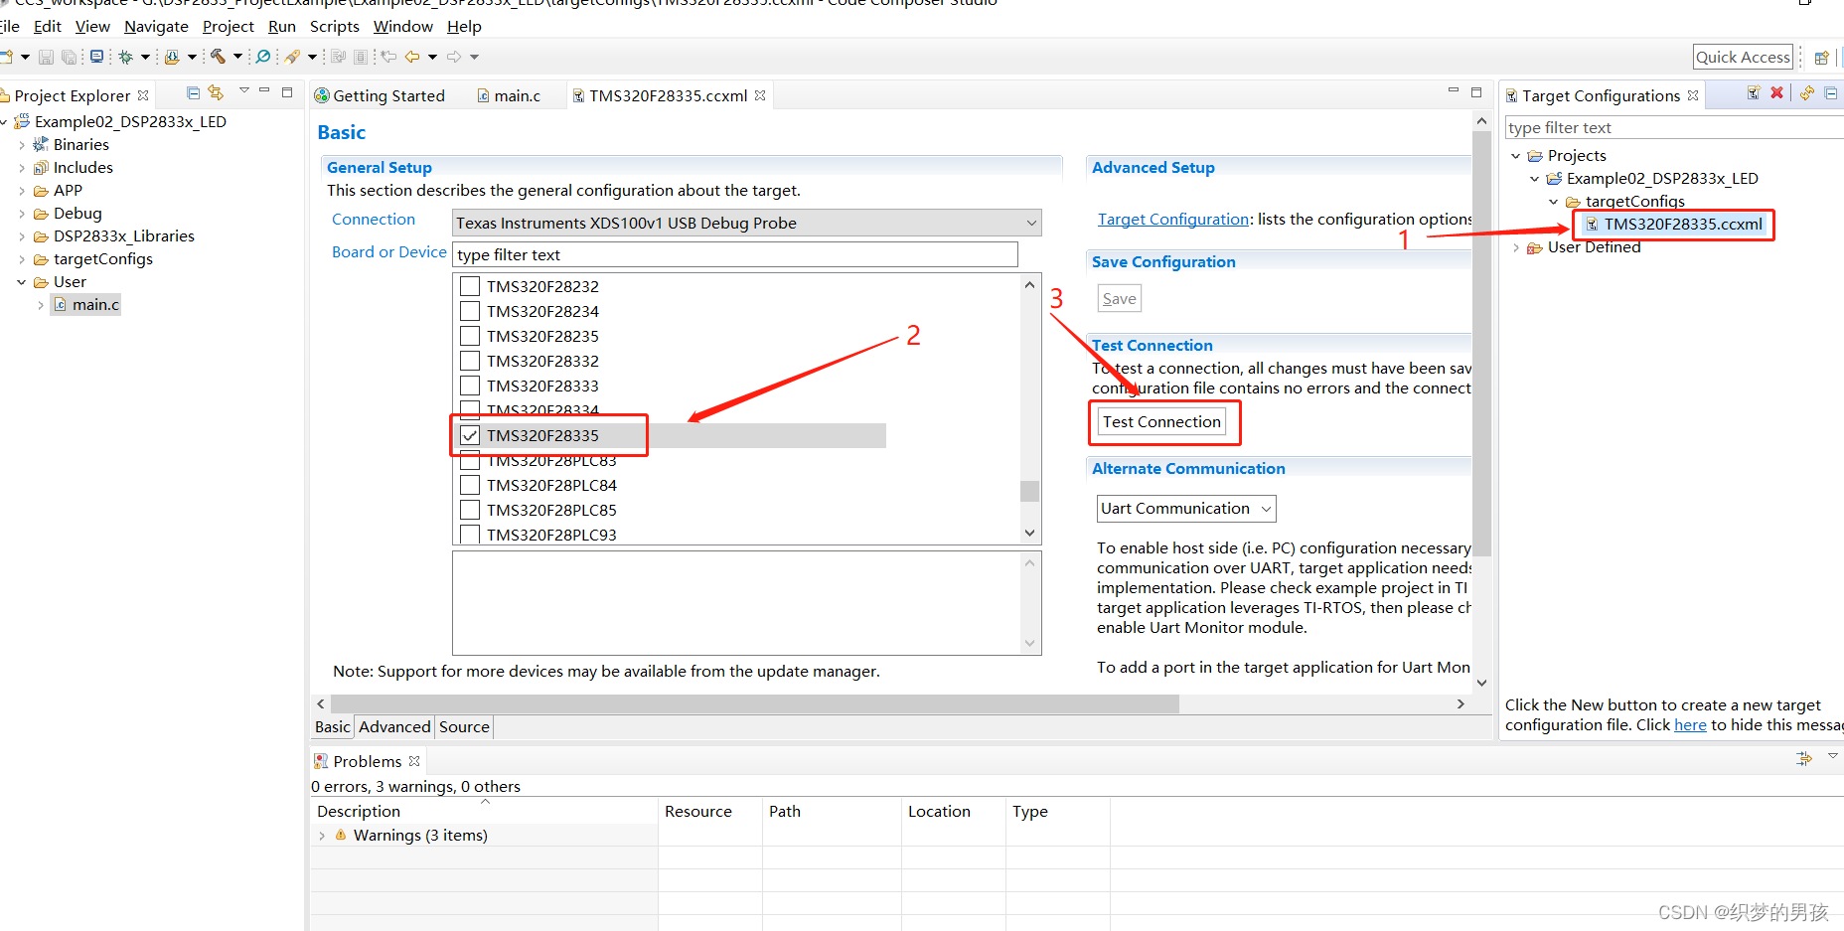1844x931 pixels.
Task: Collapse the targetConfigs tree under Example02_DSP2833x_LED
Action: click(x=1555, y=201)
